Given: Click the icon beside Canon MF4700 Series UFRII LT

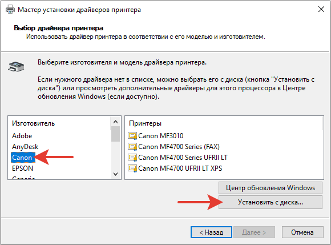Looking at the screenshot, I should (132, 158).
